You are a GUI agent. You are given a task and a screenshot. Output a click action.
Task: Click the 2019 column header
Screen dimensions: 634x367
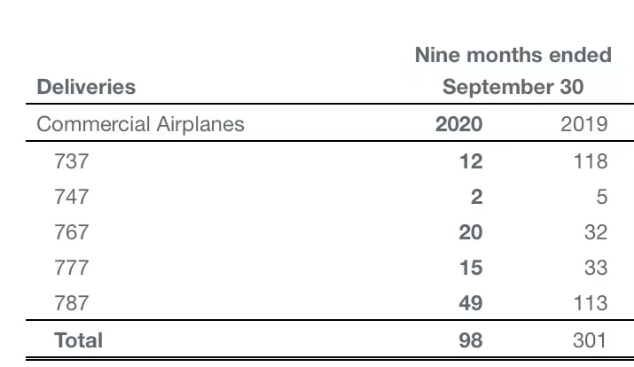583,124
